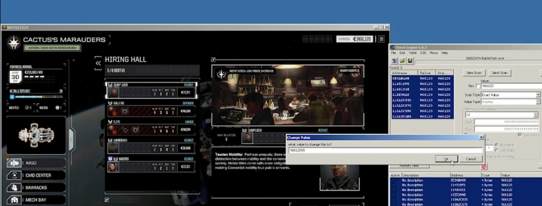Click the new value input field in Change Value
Image resolution: width=542 pixels, height=206 pixels.
click(385, 150)
